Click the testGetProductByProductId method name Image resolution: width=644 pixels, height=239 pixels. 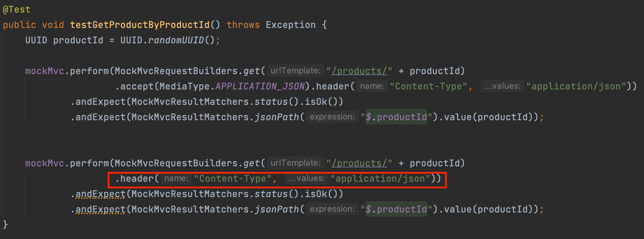point(140,25)
